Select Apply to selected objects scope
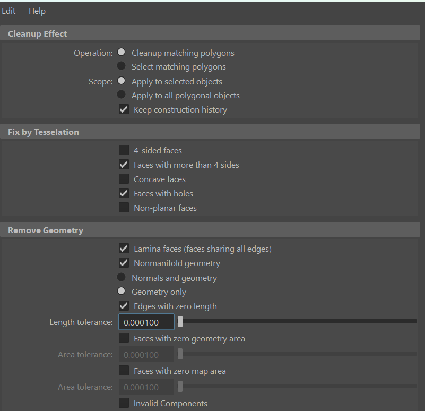Viewport: 425px width, 411px height. (122, 81)
